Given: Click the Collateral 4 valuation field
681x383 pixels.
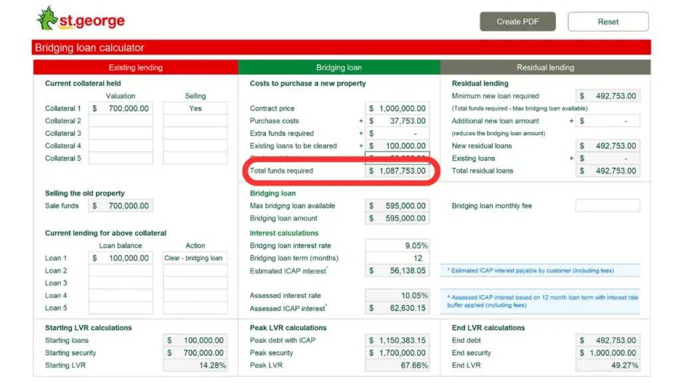Looking at the screenshot, I should pos(121,146).
